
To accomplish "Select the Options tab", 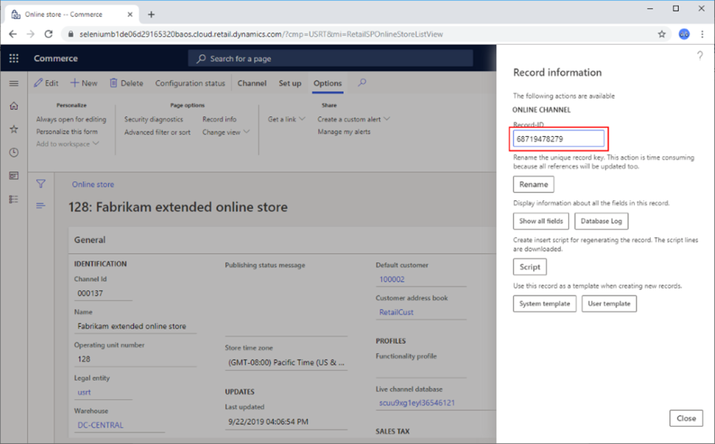I will pos(327,82).
